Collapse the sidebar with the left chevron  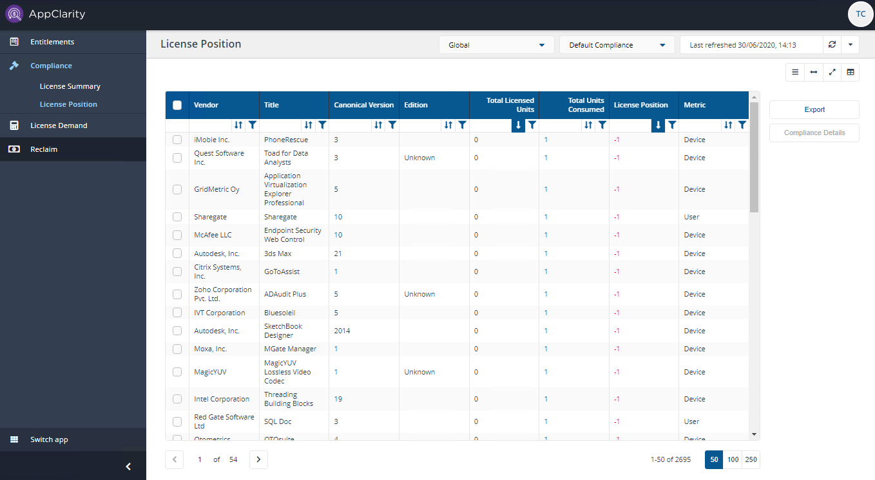128,466
